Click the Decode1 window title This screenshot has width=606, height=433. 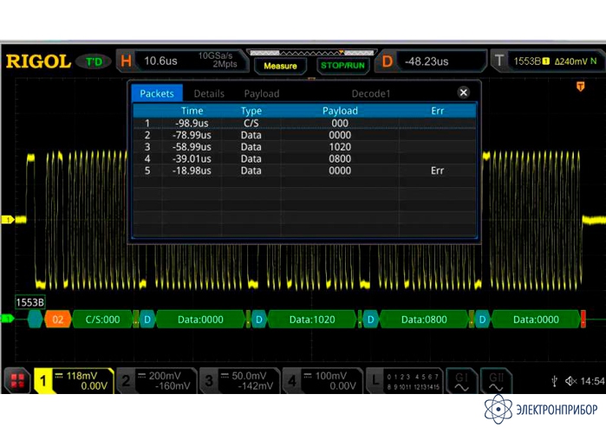pyautogui.click(x=371, y=94)
